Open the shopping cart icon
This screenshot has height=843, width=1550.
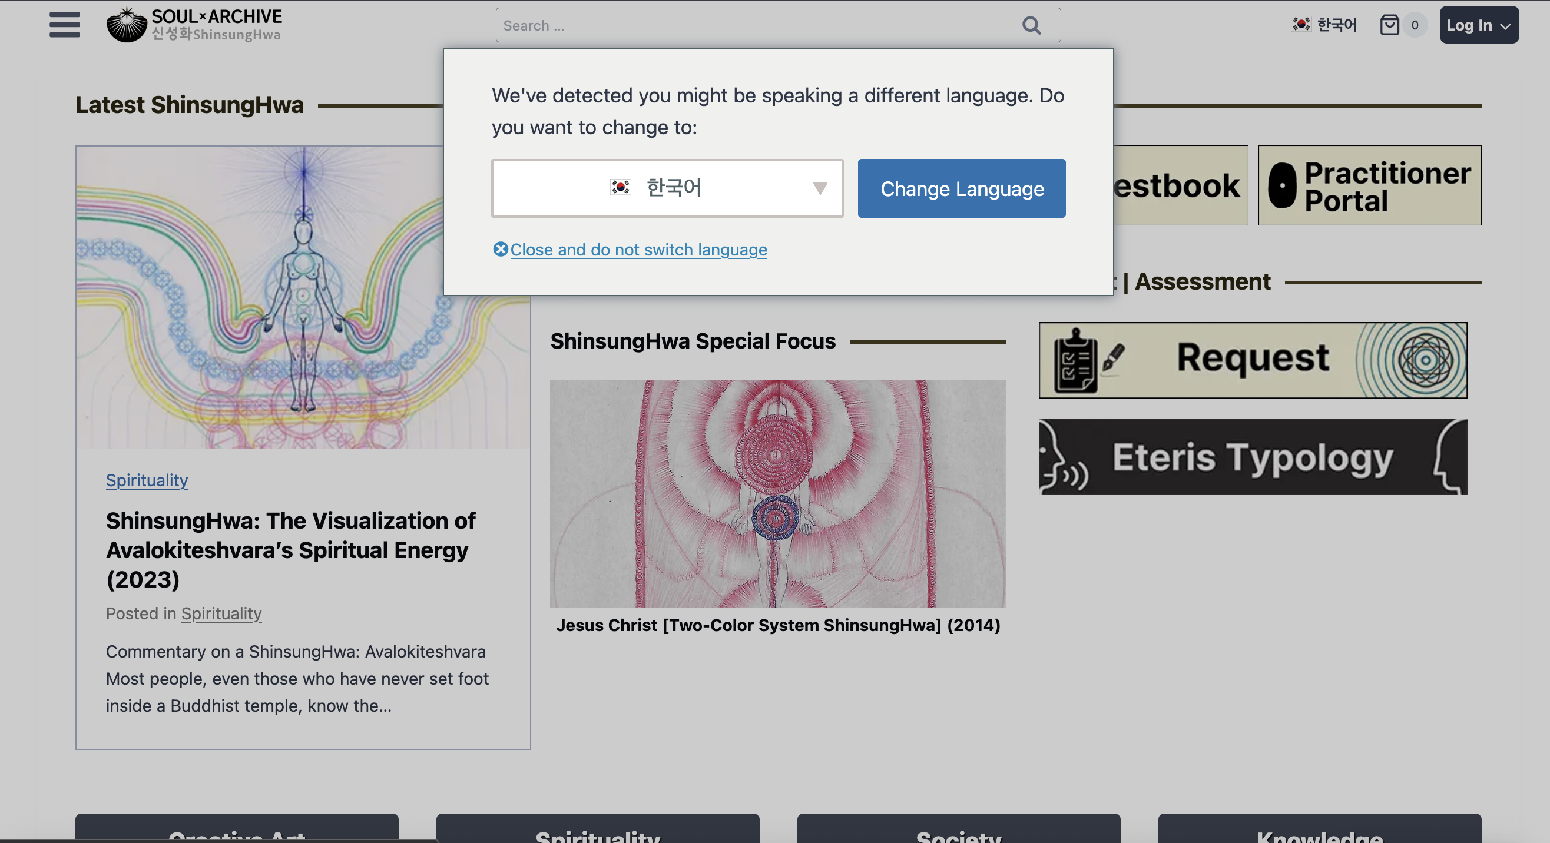point(1389,25)
